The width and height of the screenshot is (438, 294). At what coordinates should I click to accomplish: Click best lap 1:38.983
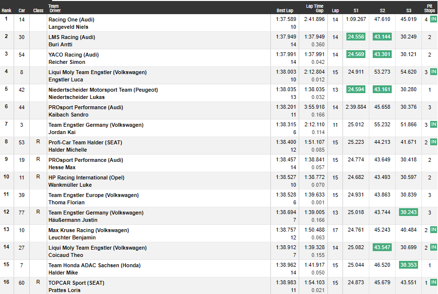click(286, 282)
